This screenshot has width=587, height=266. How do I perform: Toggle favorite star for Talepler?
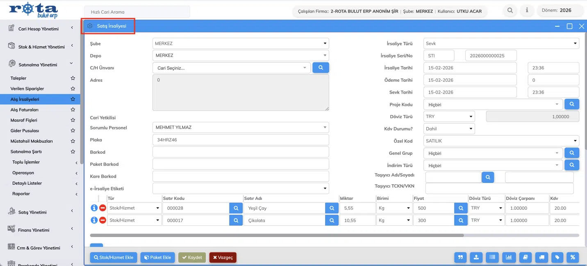(73, 78)
